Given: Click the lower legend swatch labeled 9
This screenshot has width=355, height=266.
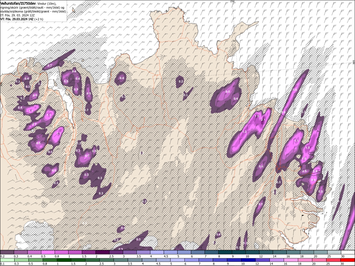Looking at the screenshot, I should [x=234, y=260].
